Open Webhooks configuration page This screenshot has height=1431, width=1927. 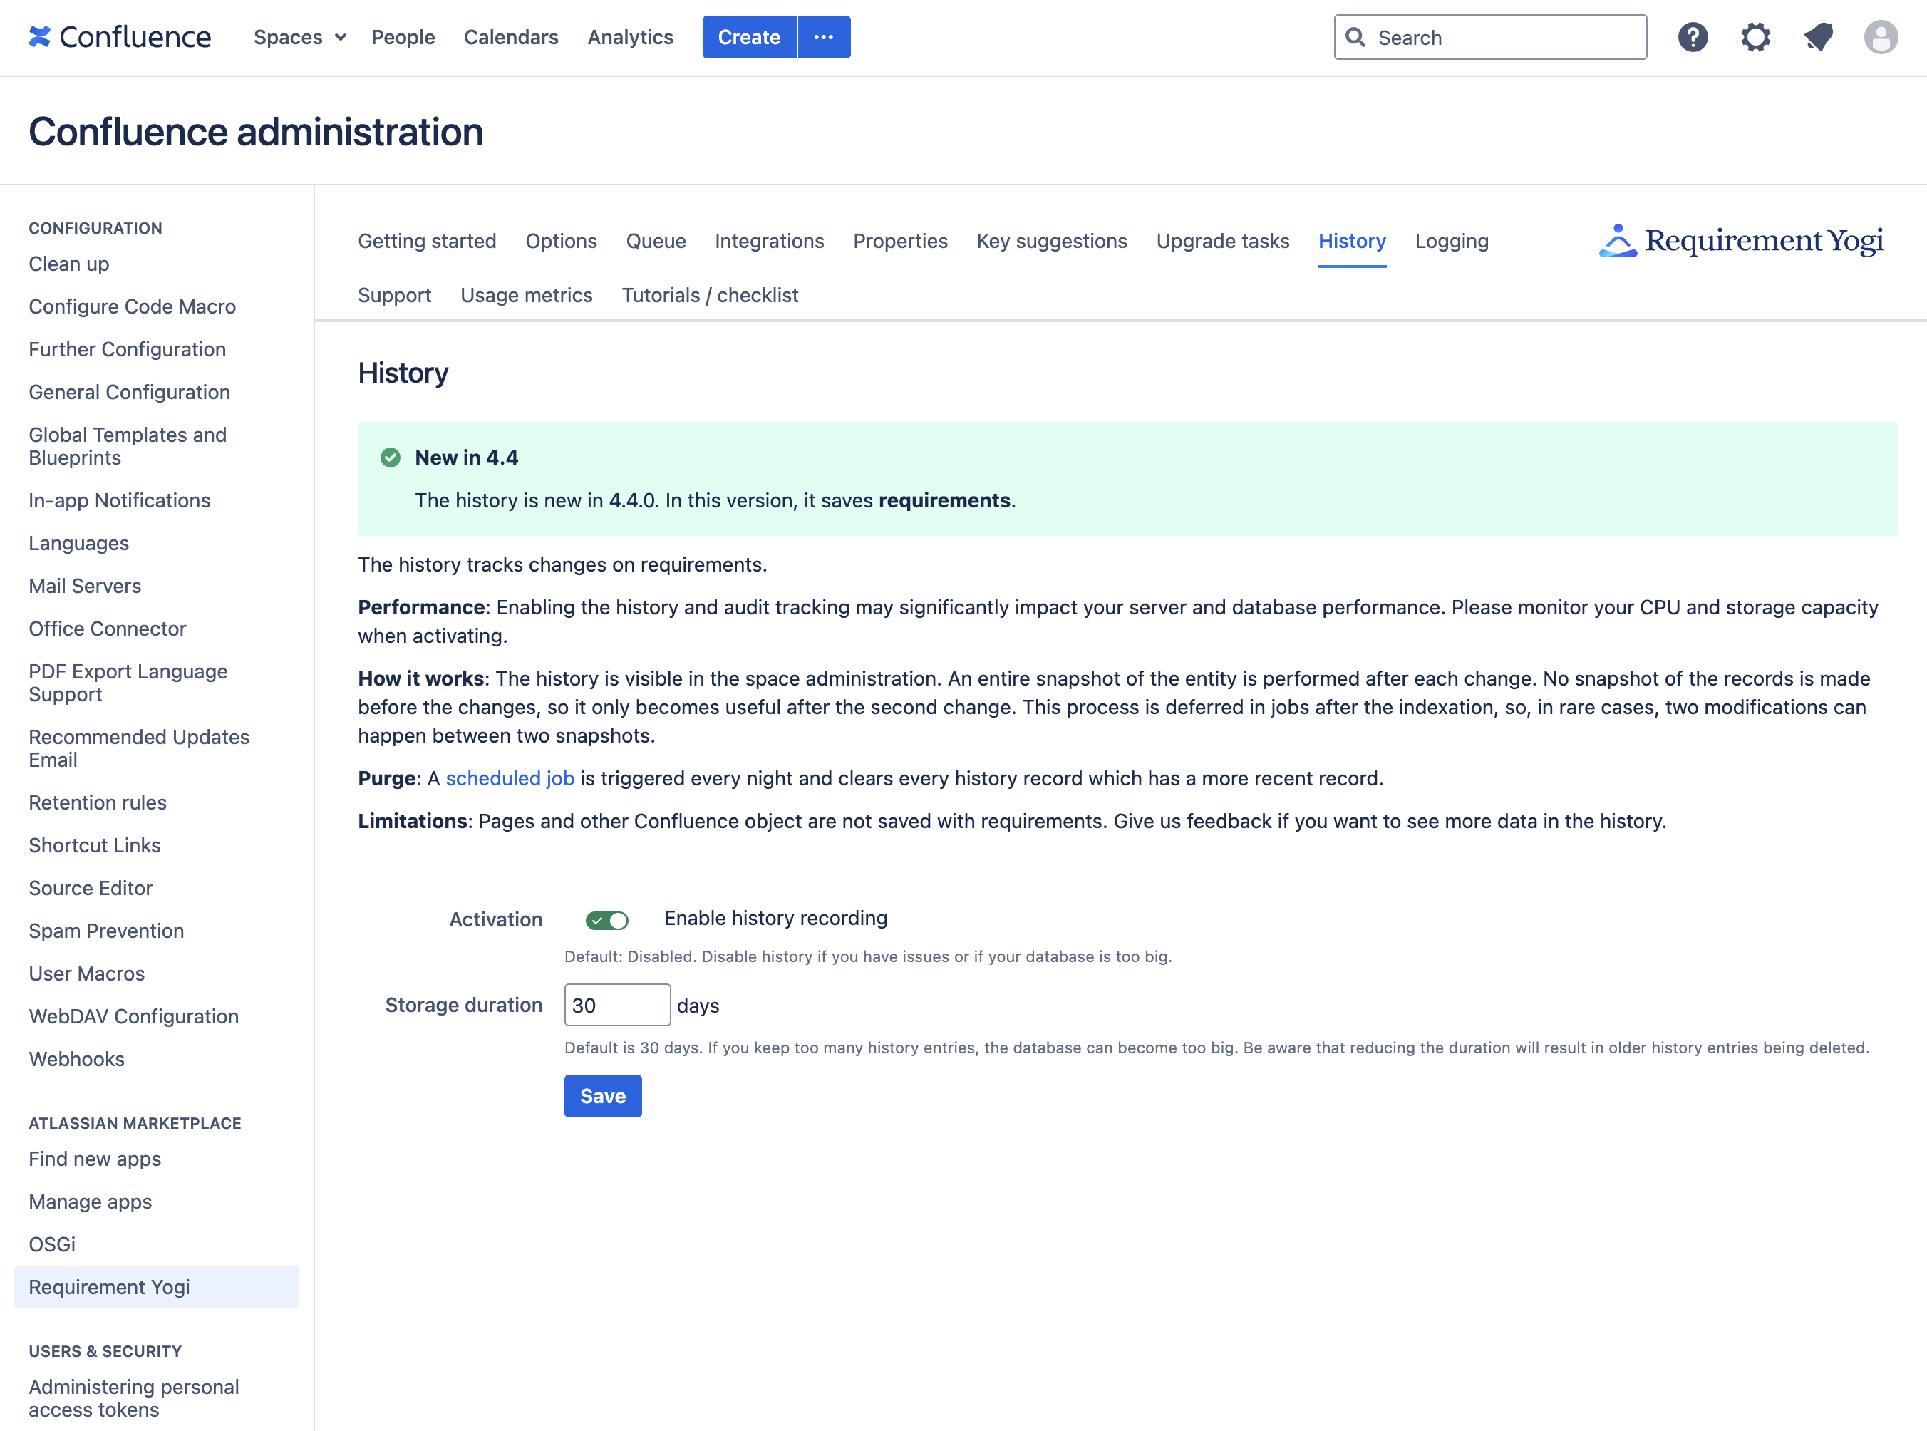[x=76, y=1058]
